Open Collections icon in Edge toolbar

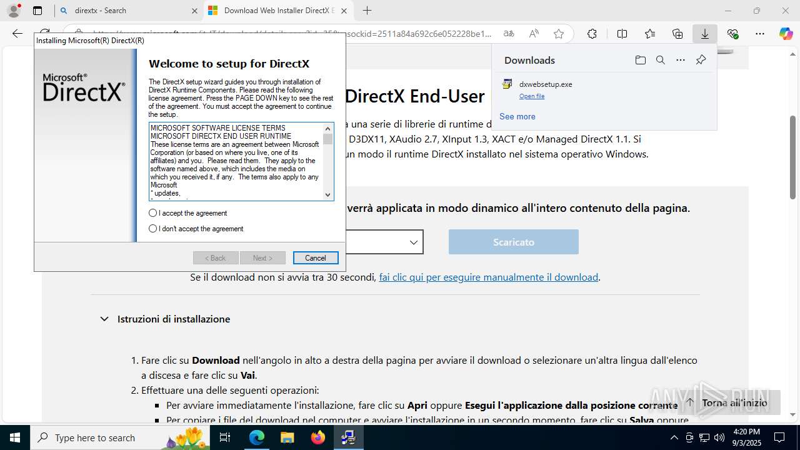coord(677,34)
